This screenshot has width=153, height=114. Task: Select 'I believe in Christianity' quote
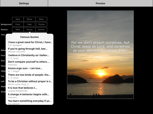[x=30, y=56]
